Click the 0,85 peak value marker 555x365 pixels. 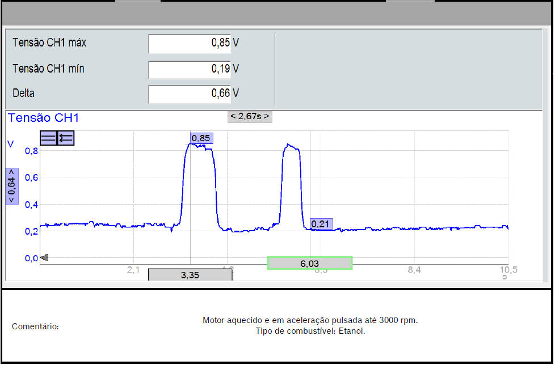click(201, 138)
